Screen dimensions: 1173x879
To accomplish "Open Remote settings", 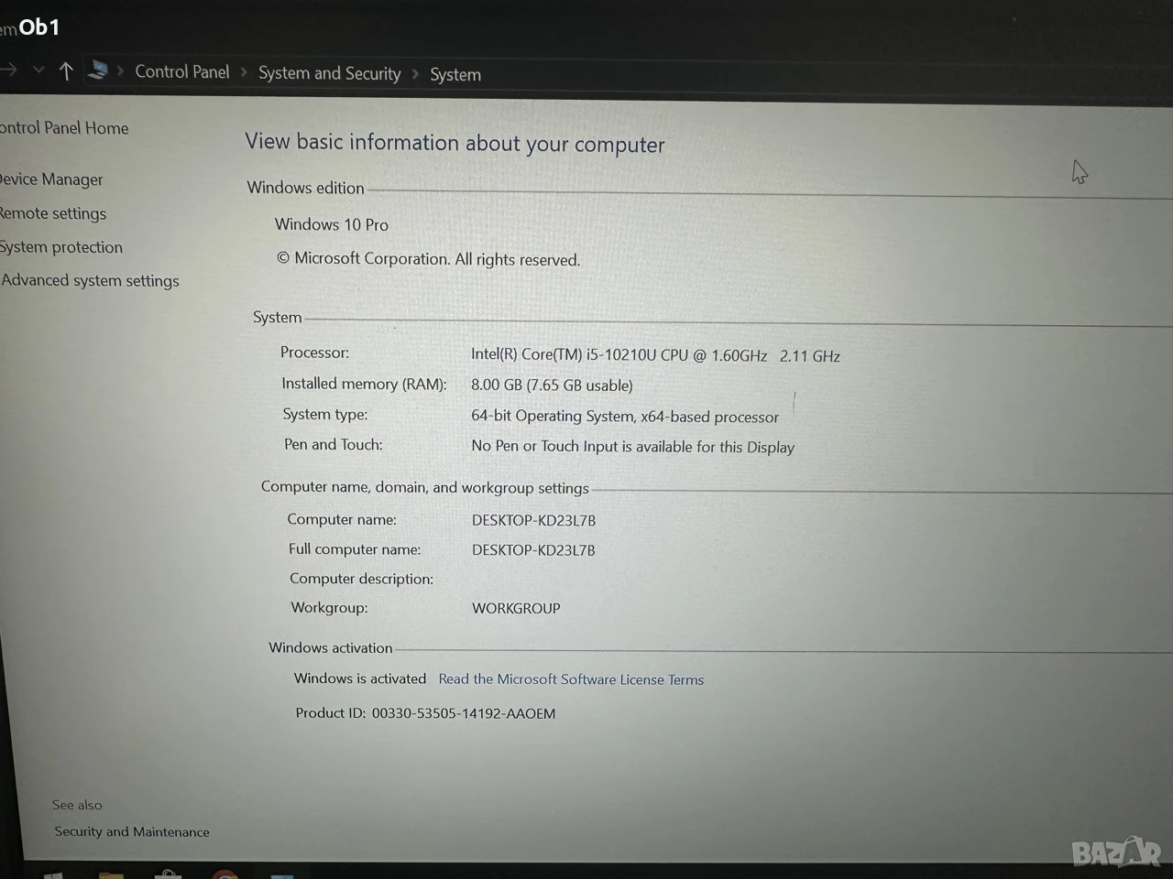I will [x=53, y=213].
